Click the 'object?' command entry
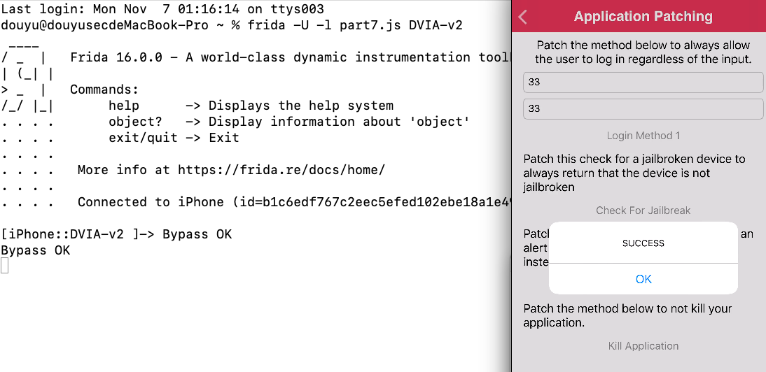 click(288, 122)
